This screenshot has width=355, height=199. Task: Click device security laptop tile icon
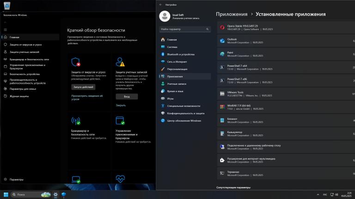(76, 180)
